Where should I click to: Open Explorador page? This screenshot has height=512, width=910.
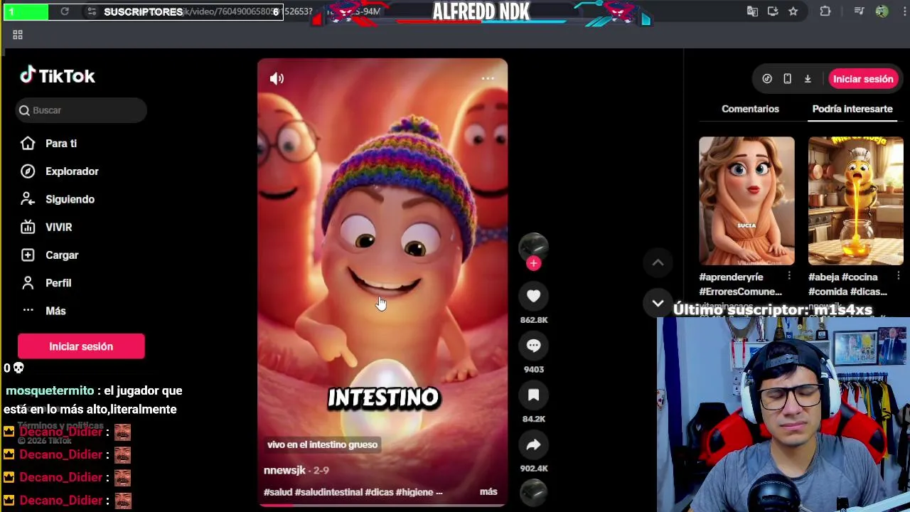[x=72, y=171]
